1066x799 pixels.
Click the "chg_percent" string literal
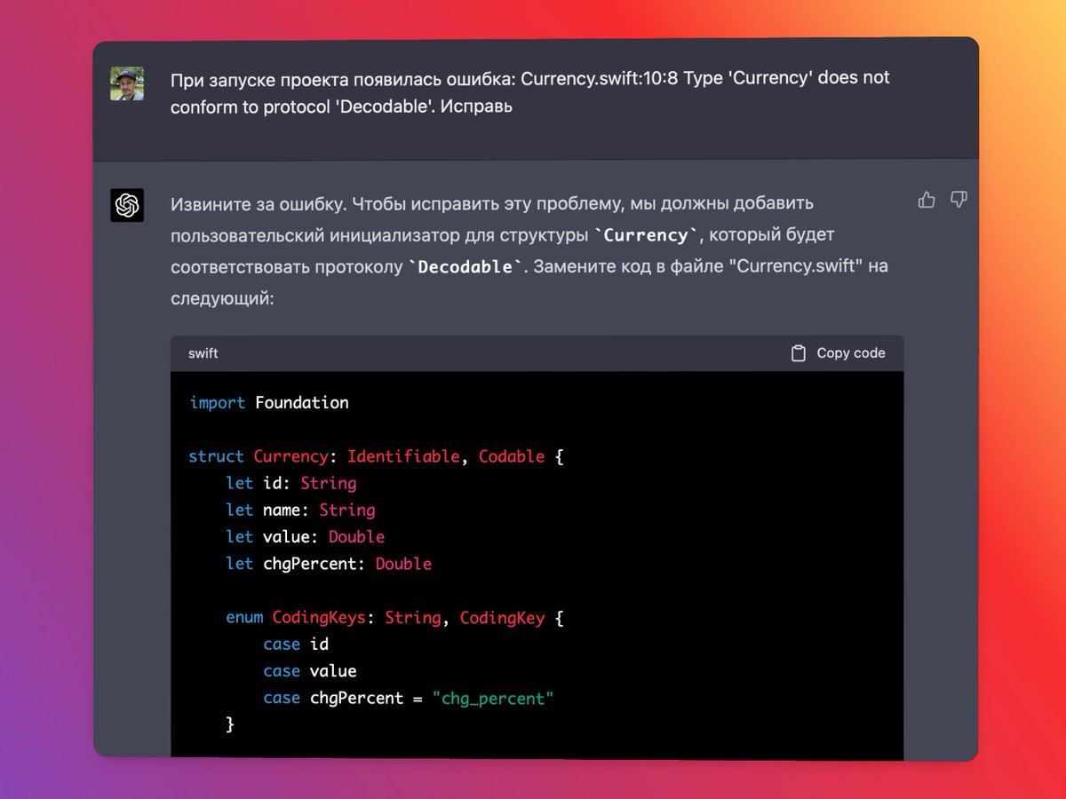(493, 699)
